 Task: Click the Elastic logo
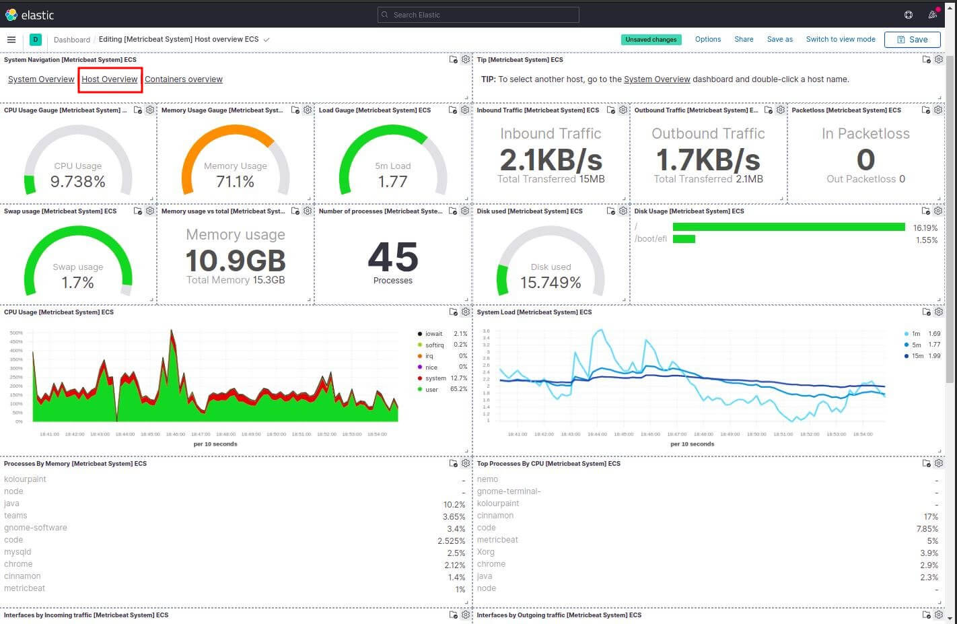click(30, 15)
